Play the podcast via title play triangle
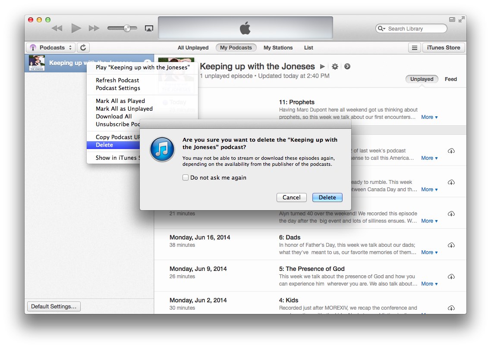The width and height of the screenshot is (491, 348). [322, 66]
